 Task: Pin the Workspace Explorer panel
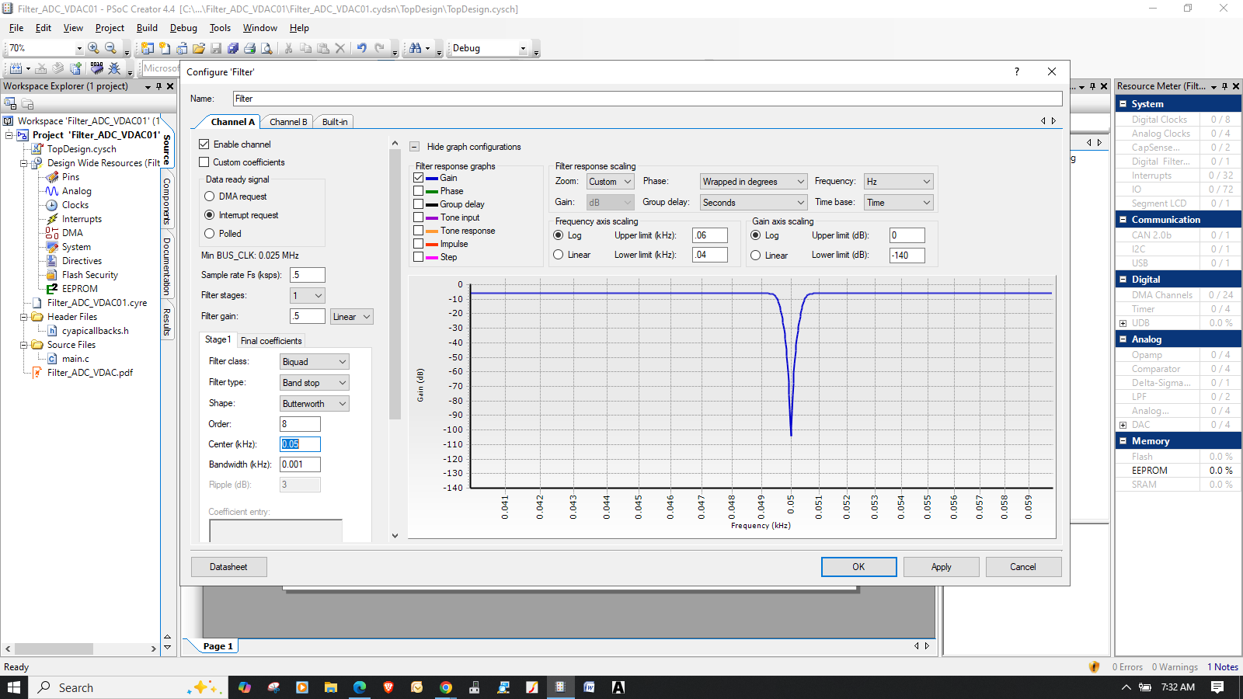(159, 86)
